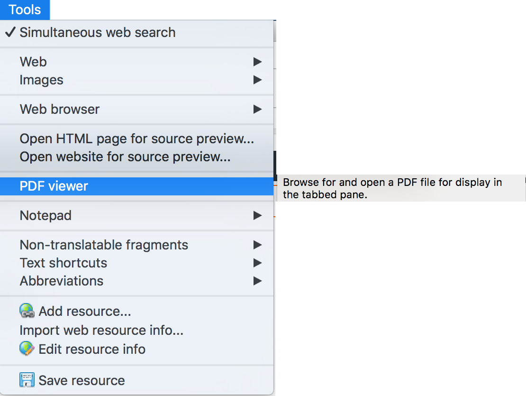Select Import web resource info entry
Image resolution: width=526 pixels, height=396 pixels.
pos(101,330)
